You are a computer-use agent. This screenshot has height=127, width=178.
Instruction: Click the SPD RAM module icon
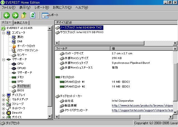click(14, 82)
